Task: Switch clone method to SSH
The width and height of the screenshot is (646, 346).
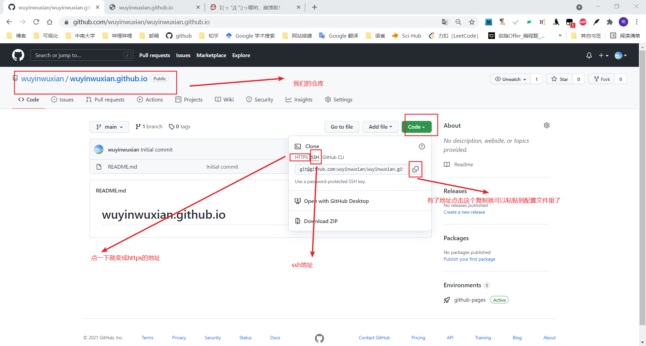Action: click(315, 157)
